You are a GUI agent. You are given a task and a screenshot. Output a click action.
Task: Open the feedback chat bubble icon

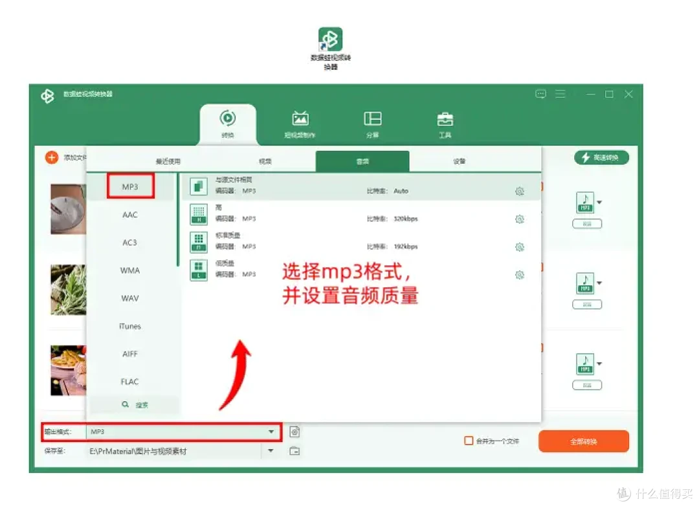(540, 94)
